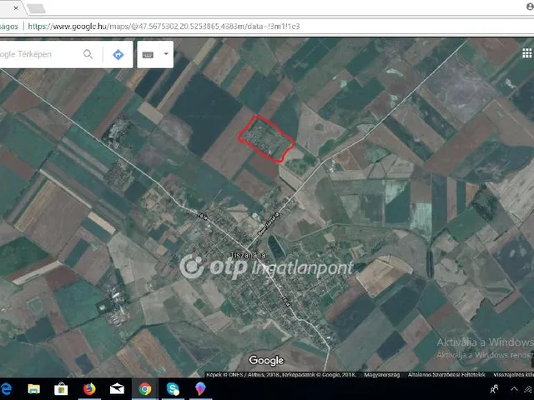Click the red outlined land parcel

(x=266, y=138)
